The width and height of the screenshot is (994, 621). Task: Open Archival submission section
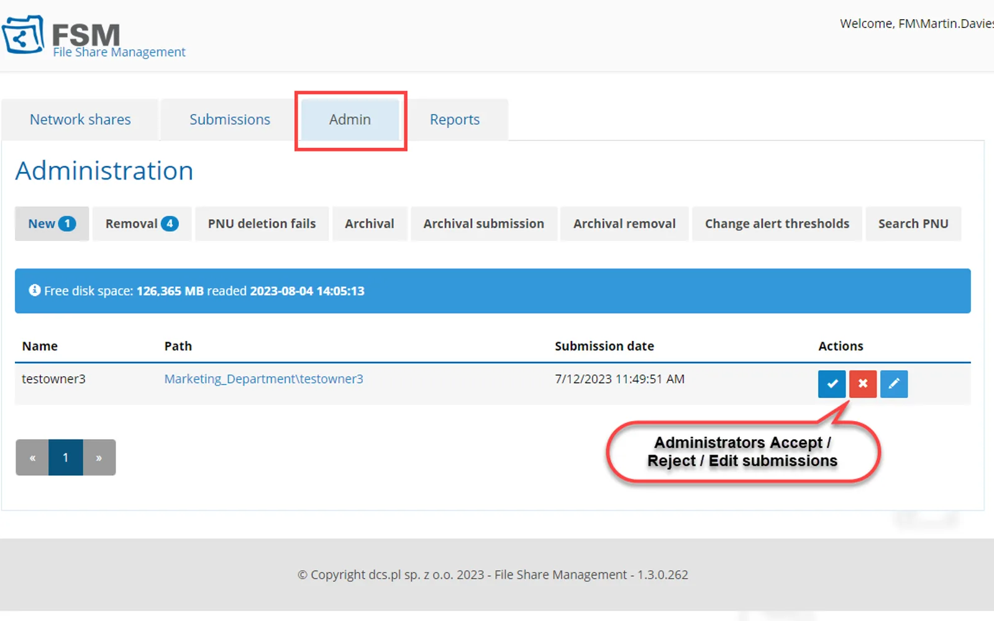coord(484,224)
